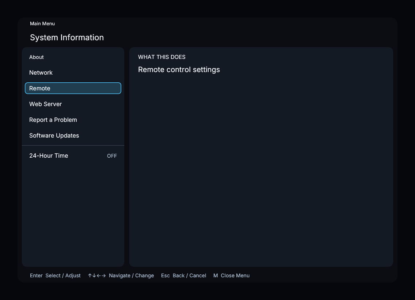The image size is (415, 300).
Task: Click the Enter Select / Adjust hint
Action: pyautogui.click(x=55, y=275)
